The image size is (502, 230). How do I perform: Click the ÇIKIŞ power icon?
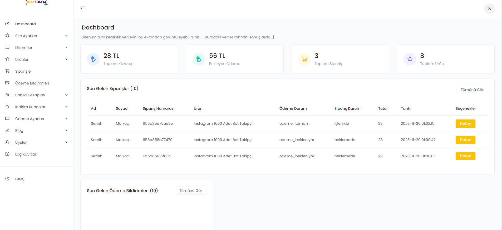click(x=7, y=179)
